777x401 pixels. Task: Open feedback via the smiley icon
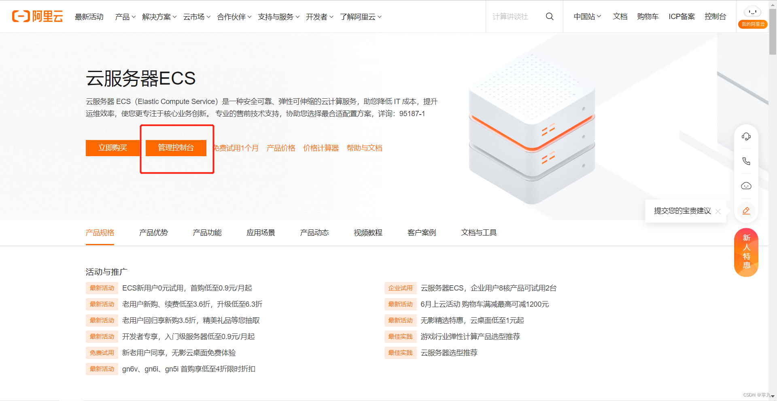coord(746,186)
